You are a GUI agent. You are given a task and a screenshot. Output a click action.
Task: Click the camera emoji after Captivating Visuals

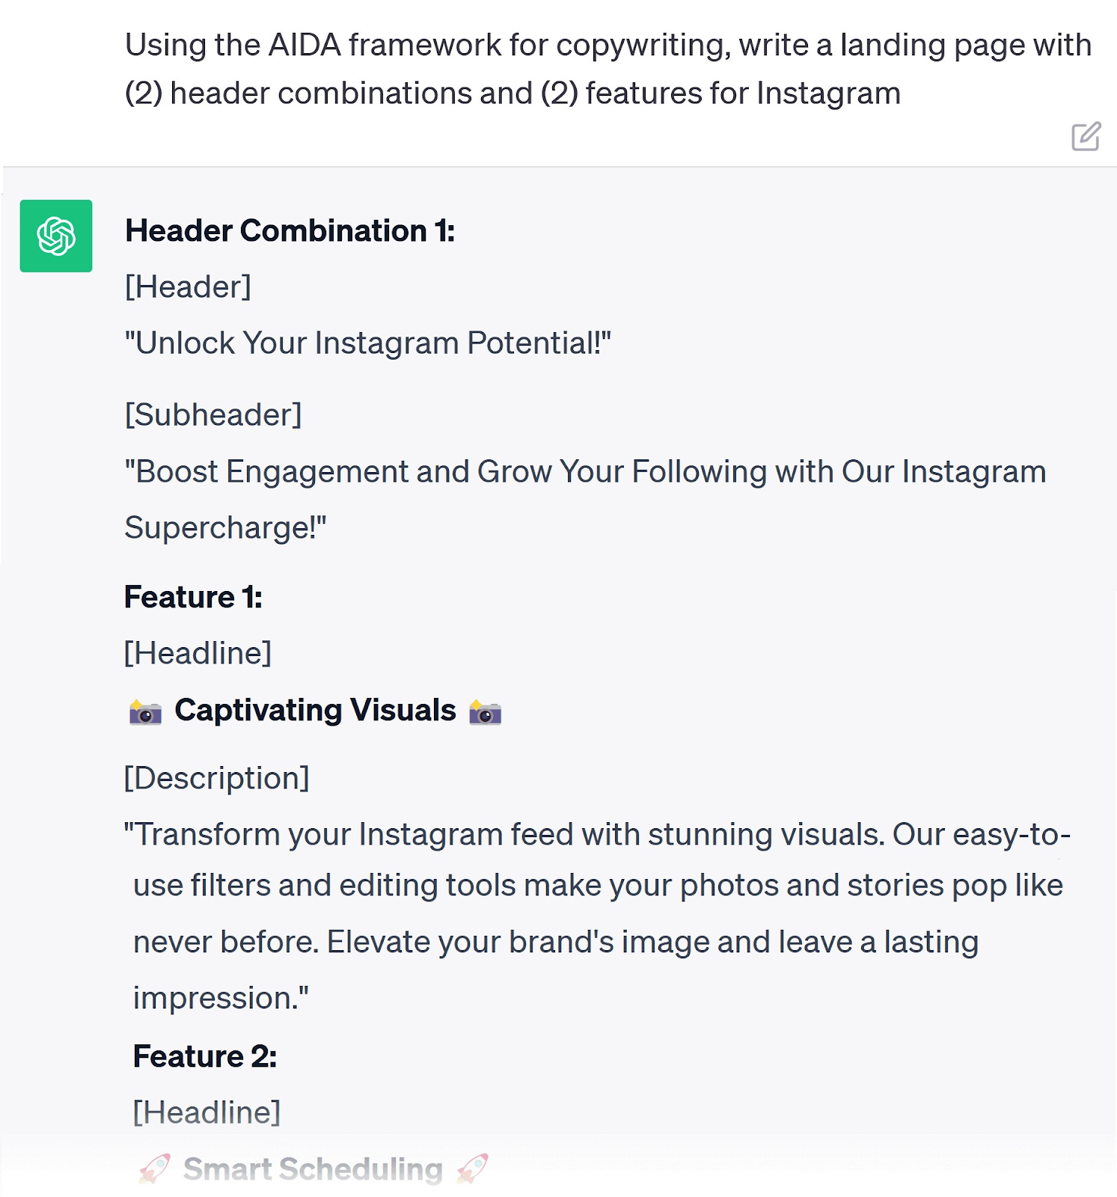click(x=485, y=711)
